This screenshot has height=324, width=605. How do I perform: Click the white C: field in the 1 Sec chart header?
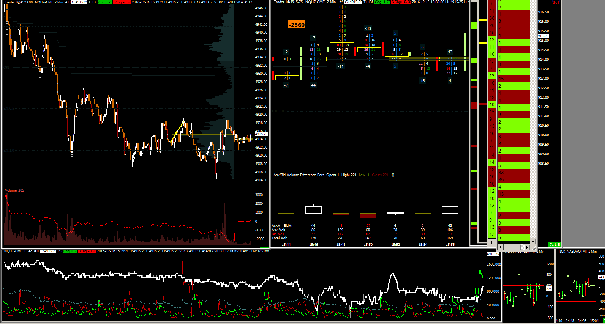(48, 251)
